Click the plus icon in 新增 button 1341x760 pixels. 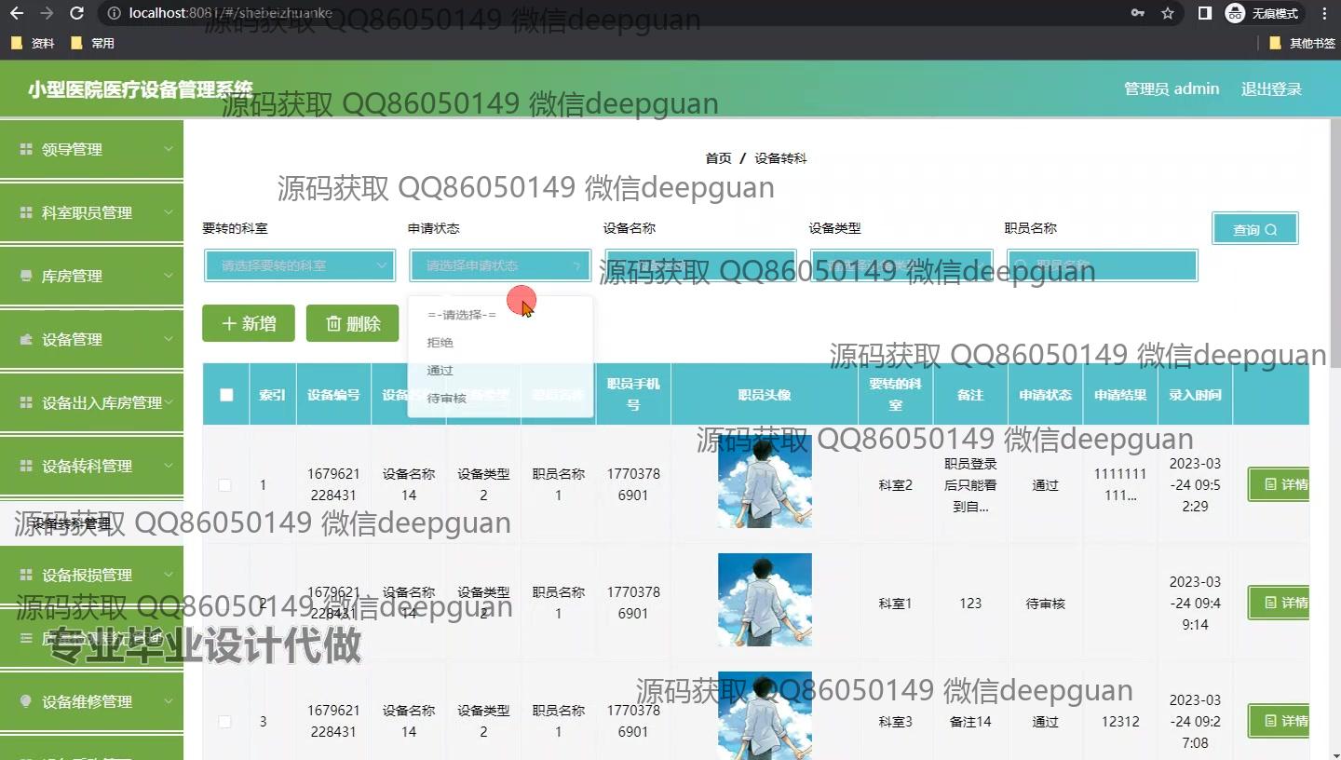click(229, 323)
